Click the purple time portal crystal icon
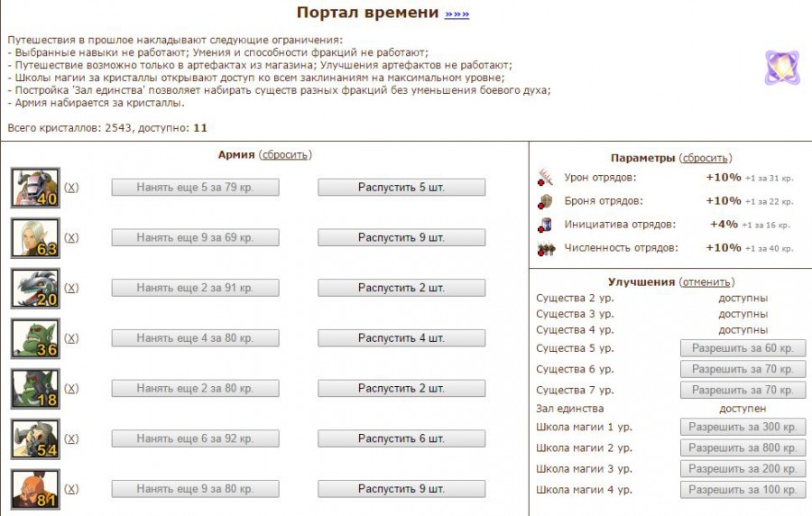Viewport: 812px width, 516px height. pos(782,68)
